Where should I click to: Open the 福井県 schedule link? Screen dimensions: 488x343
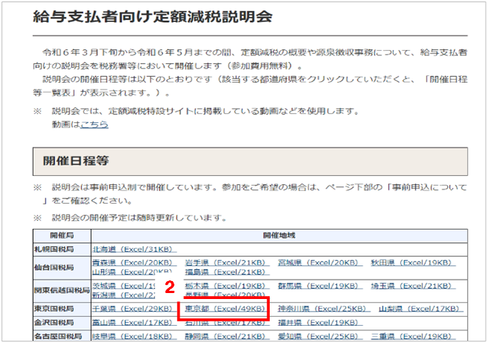(x=322, y=323)
